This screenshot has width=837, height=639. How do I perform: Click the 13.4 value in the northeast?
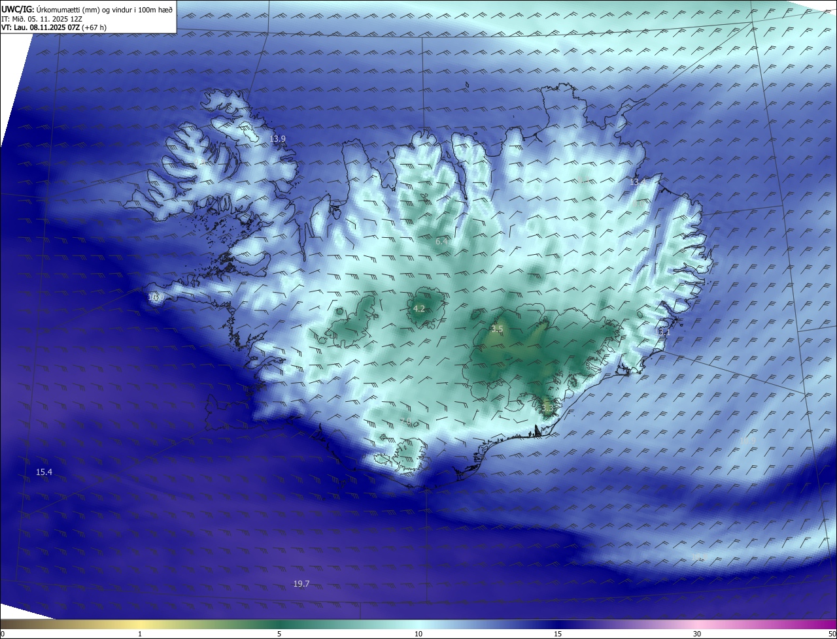tap(637, 182)
